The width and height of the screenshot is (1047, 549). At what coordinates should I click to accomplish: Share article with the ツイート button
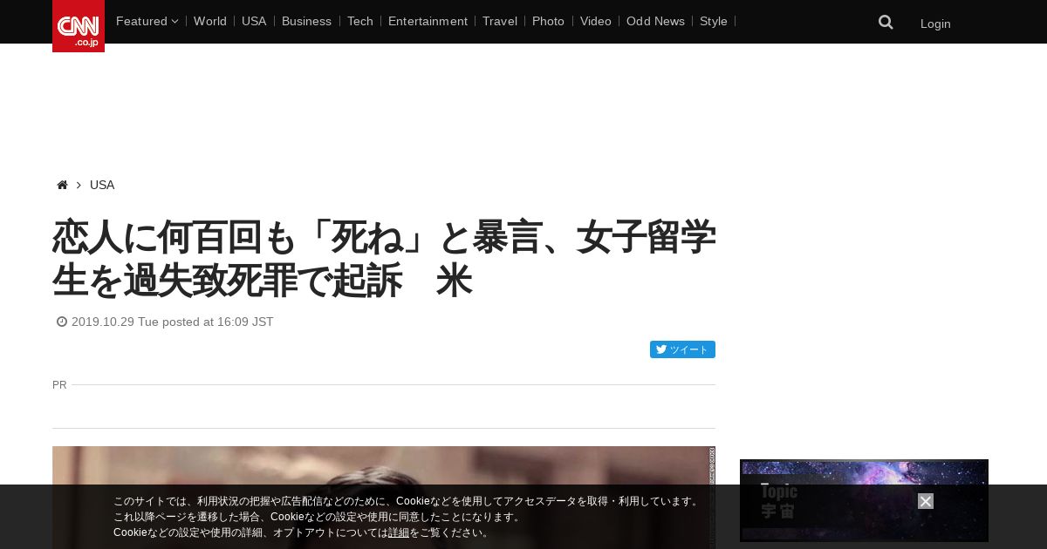tap(682, 349)
